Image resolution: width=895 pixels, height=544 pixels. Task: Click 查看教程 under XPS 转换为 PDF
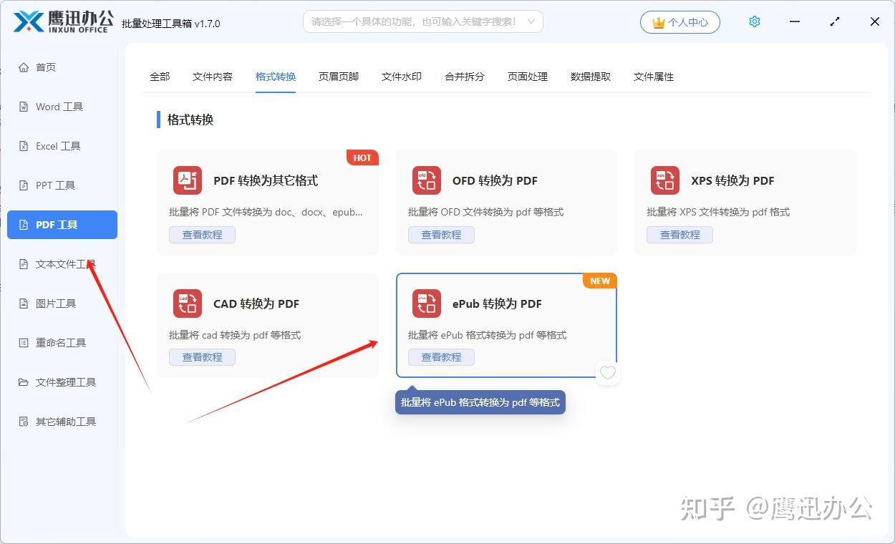pyautogui.click(x=680, y=235)
